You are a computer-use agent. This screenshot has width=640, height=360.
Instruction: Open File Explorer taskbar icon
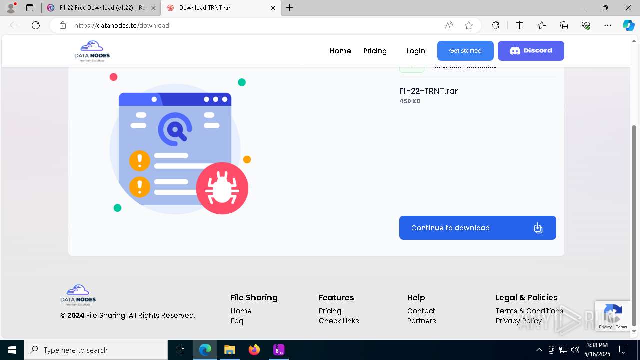(x=229, y=350)
